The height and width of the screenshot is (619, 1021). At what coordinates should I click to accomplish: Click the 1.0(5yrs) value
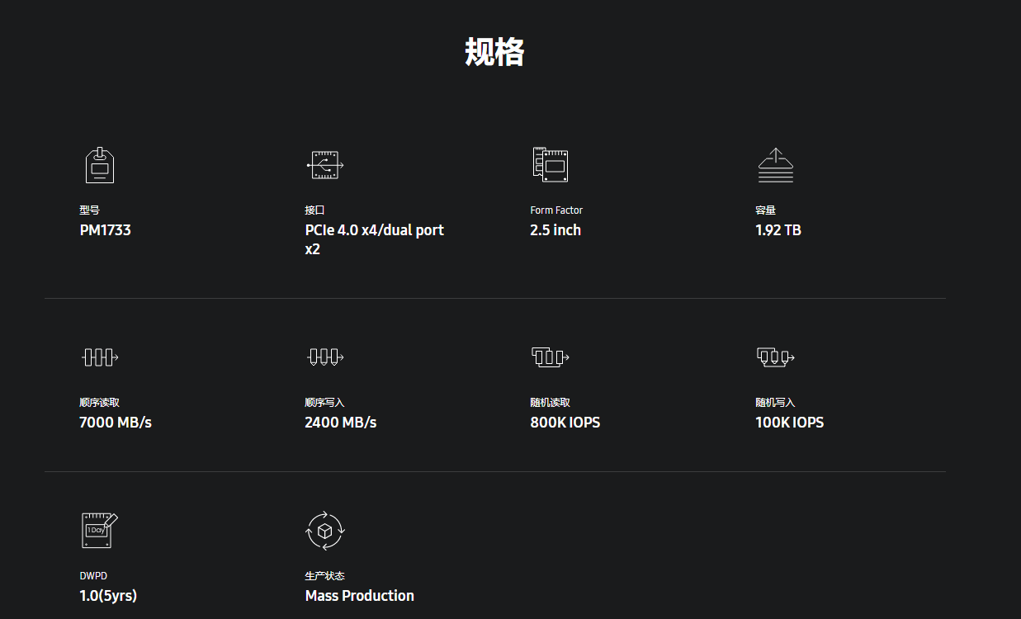point(108,596)
